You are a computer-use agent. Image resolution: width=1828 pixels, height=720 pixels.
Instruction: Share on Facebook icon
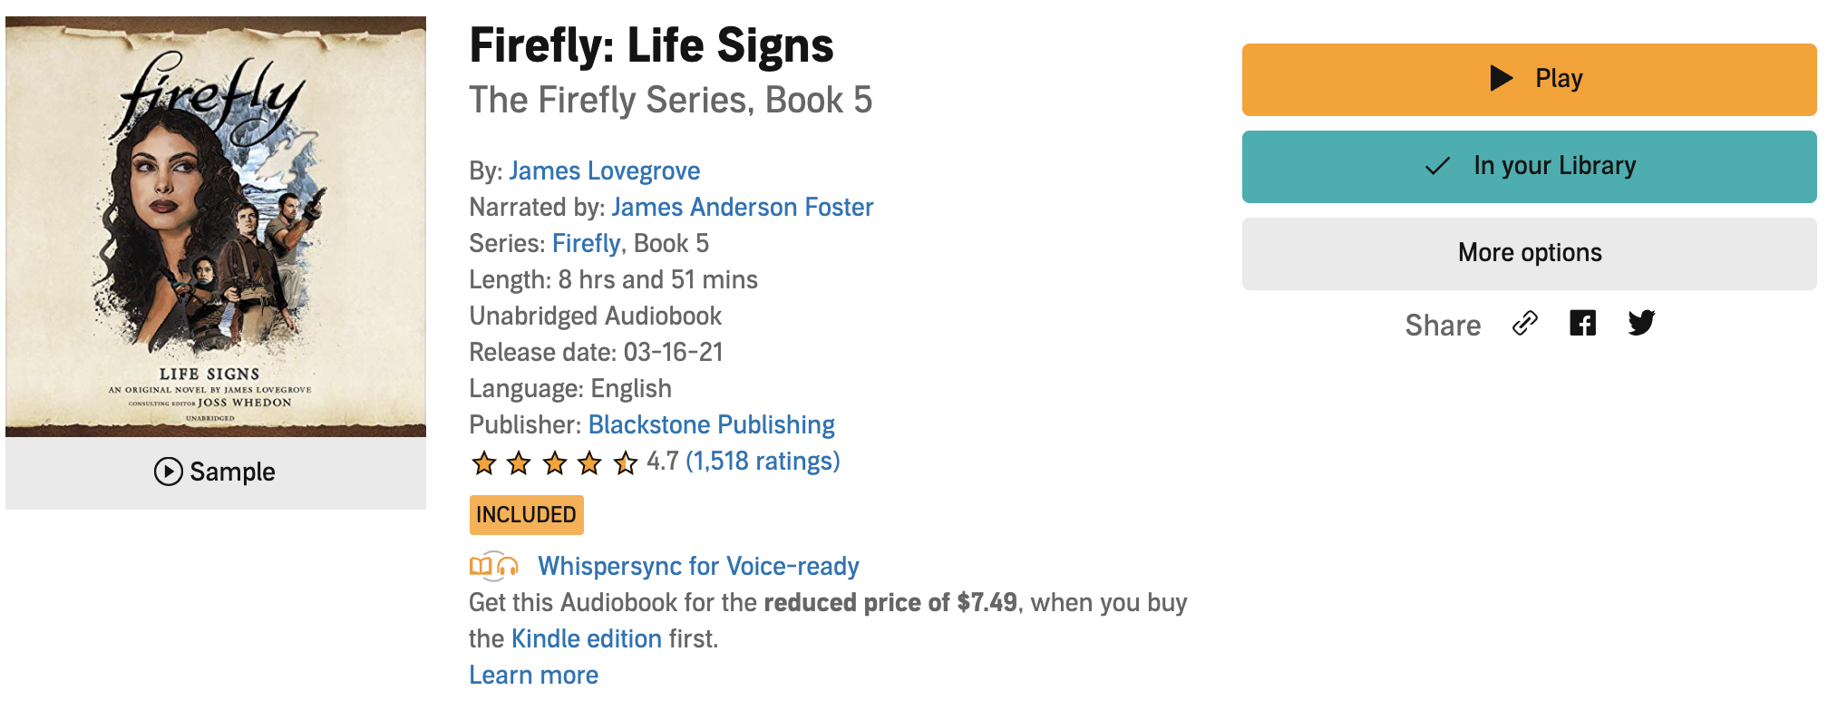(x=1582, y=324)
